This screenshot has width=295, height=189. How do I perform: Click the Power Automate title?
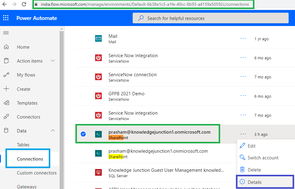point(37,18)
